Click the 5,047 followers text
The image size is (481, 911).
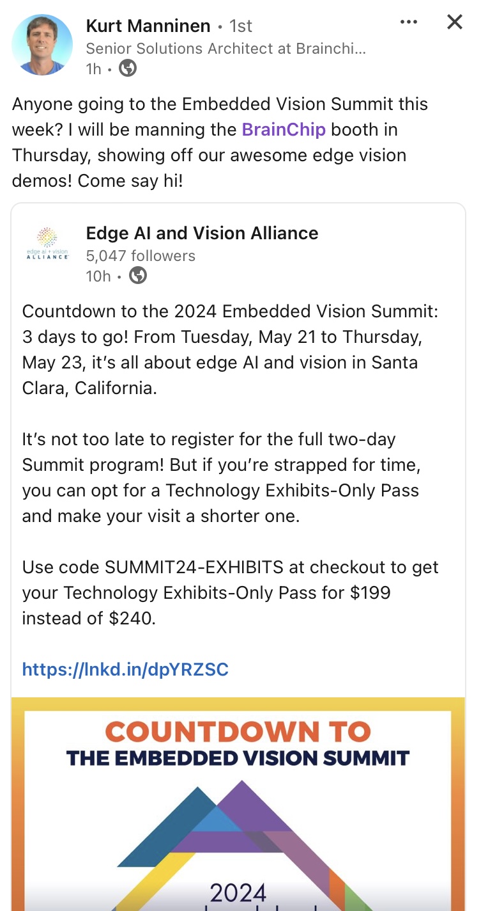[x=141, y=255]
